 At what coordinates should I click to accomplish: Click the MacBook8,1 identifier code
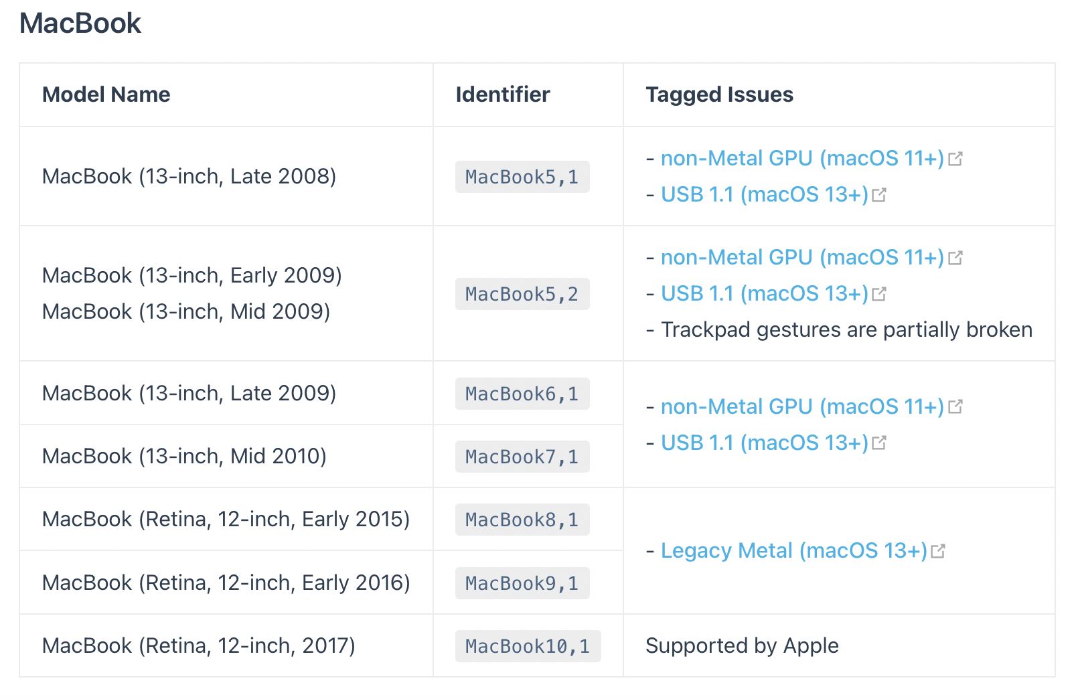pos(522,520)
